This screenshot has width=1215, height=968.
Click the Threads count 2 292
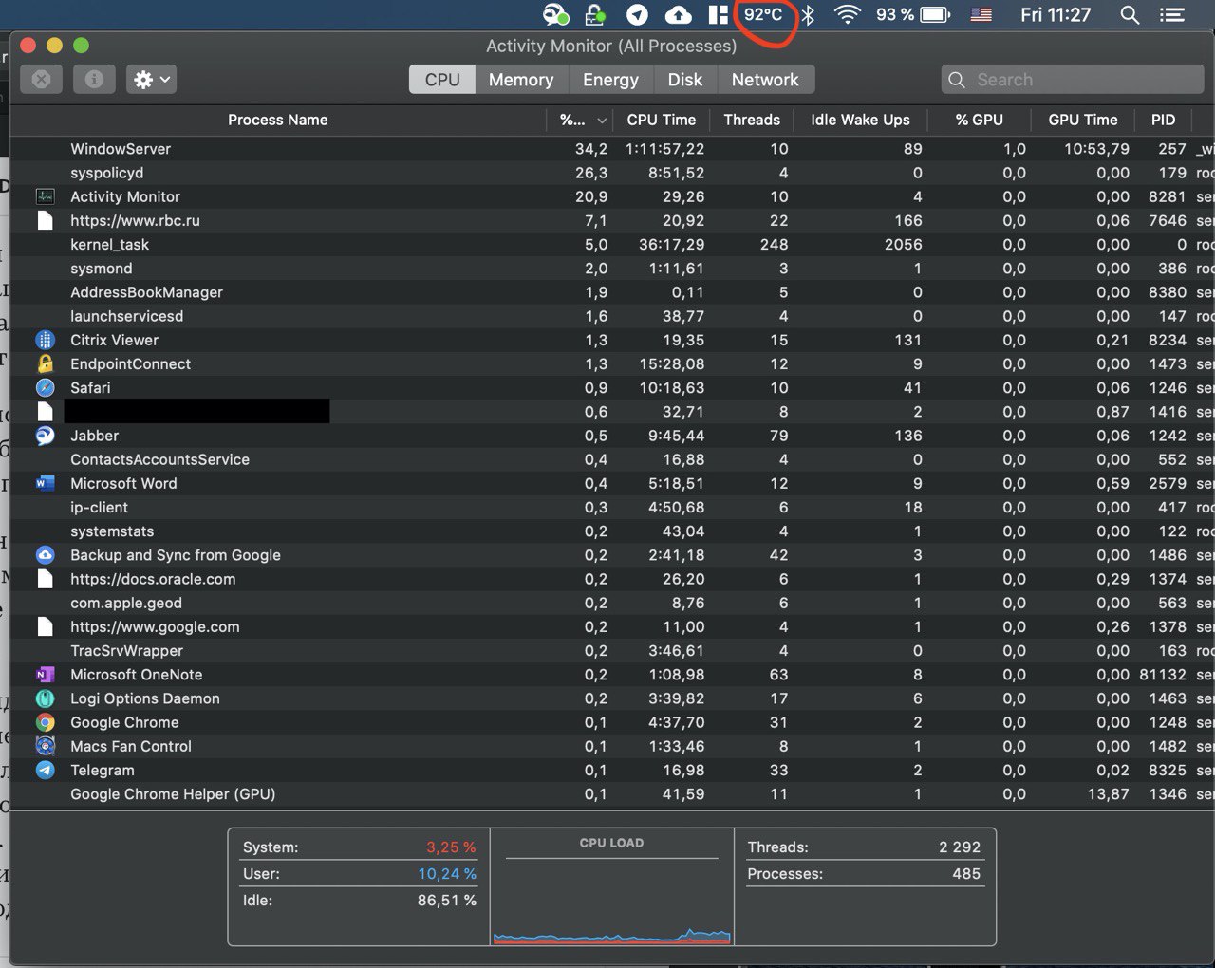pos(960,847)
